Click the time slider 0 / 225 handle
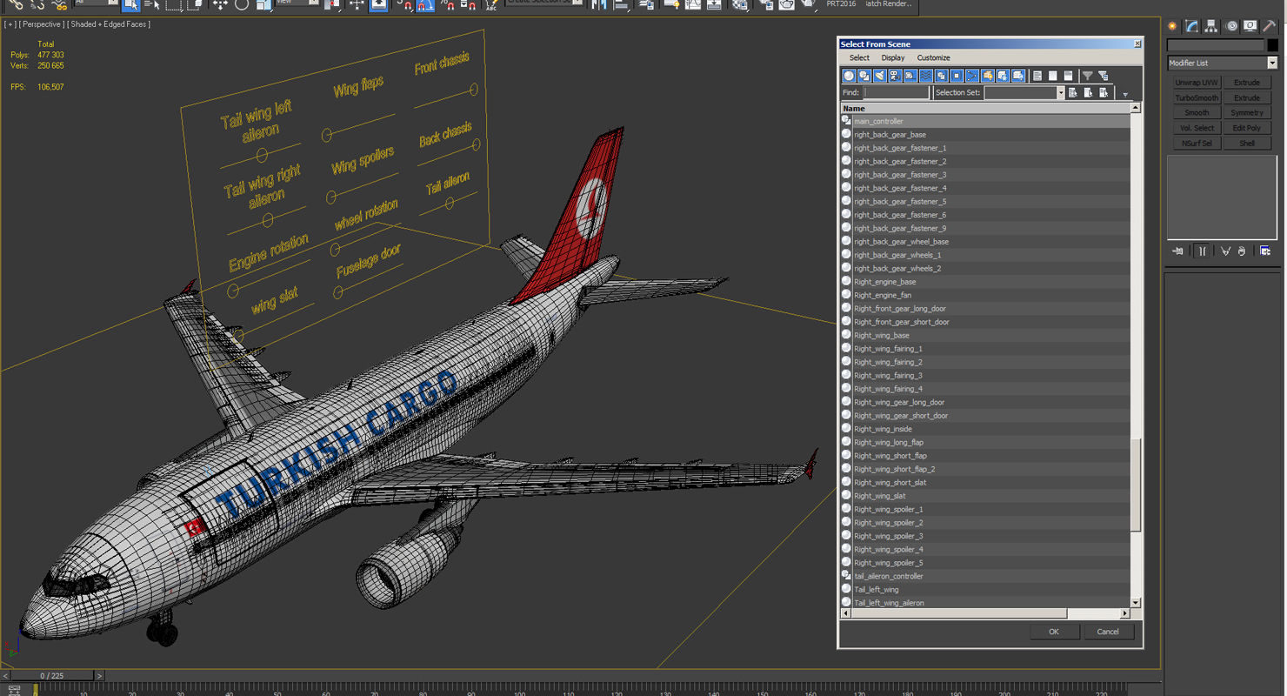 pyautogui.click(x=52, y=675)
